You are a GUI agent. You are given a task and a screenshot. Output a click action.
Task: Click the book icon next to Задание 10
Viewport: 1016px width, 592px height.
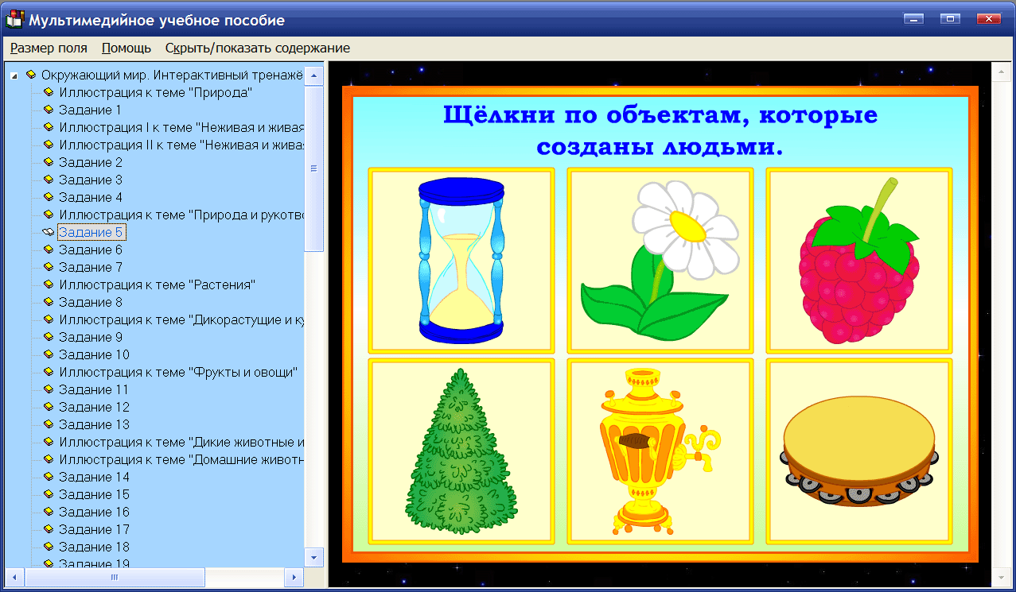point(48,354)
